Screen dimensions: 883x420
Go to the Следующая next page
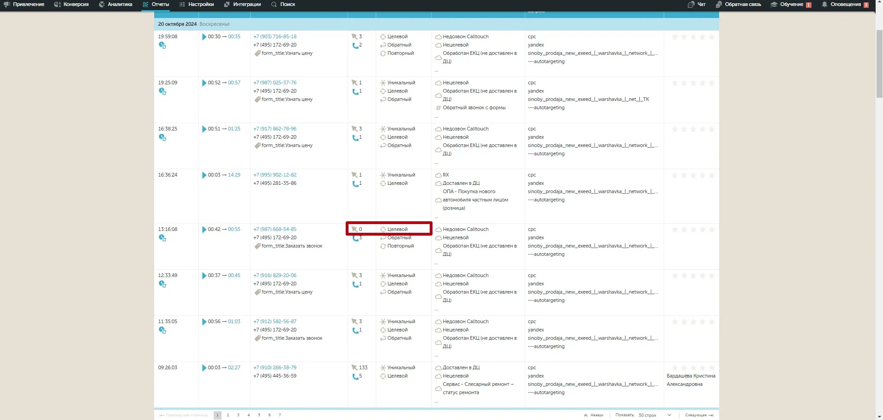(699, 415)
